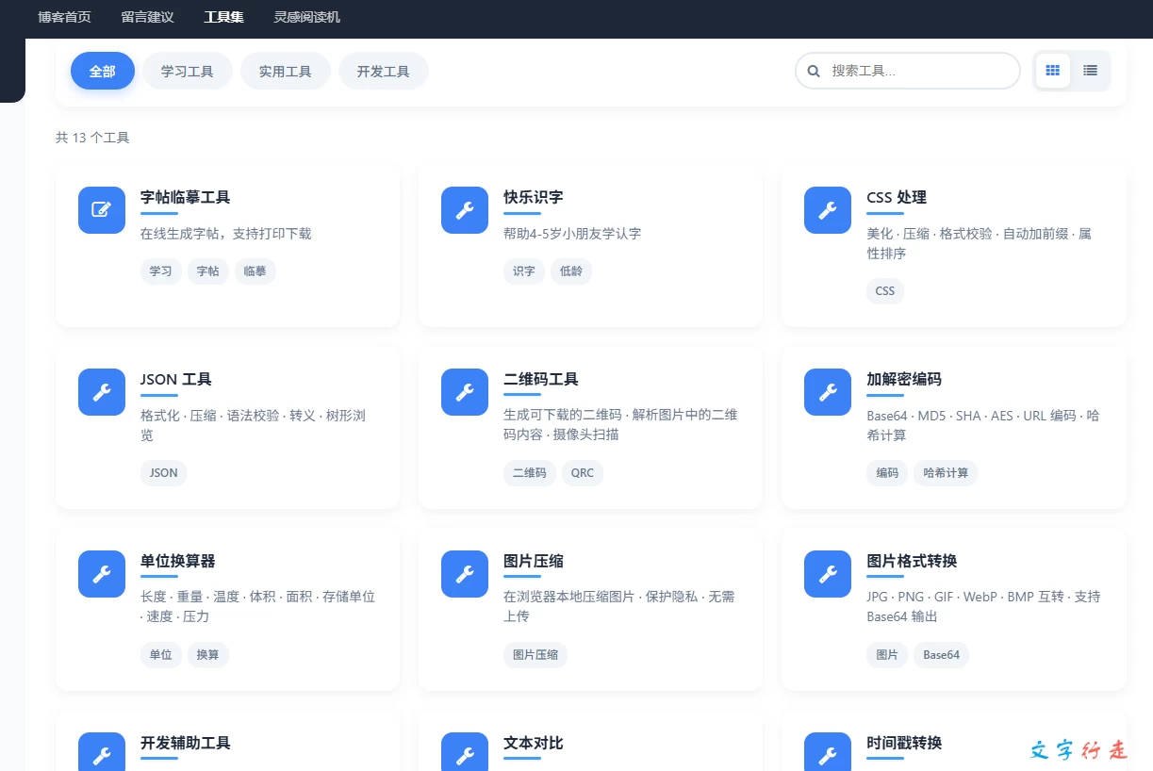The height and width of the screenshot is (771, 1153).
Task: Click the 时间戳转换 wrench icon
Action: (x=828, y=751)
